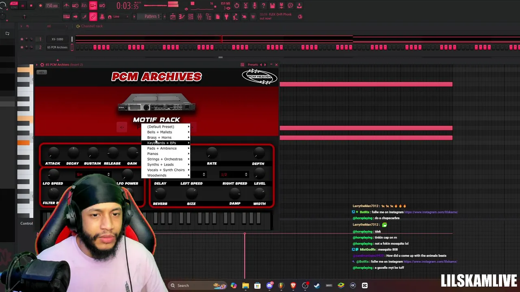
Task: Expand the Brass + Horns submenu
Action: pyautogui.click(x=166, y=137)
